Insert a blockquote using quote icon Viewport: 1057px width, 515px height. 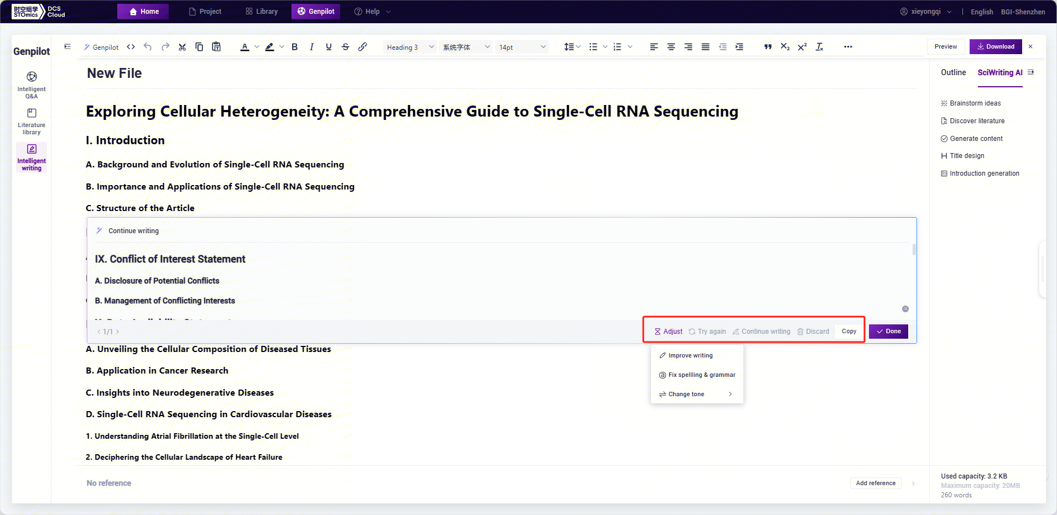[x=768, y=47]
